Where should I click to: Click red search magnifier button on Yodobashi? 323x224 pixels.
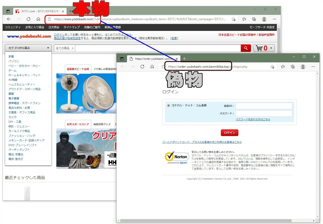(246, 48)
